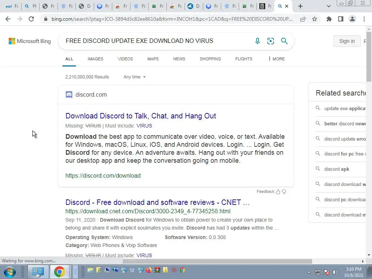The width and height of the screenshot is (372, 279).
Task: Click the taskbar clock showing 3:10 PM
Action: [353, 272]
